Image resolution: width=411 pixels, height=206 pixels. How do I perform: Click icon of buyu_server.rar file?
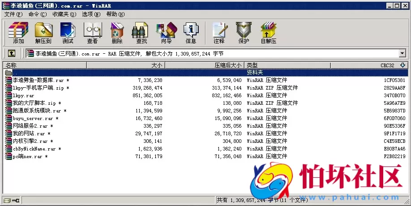coord(9,118)
